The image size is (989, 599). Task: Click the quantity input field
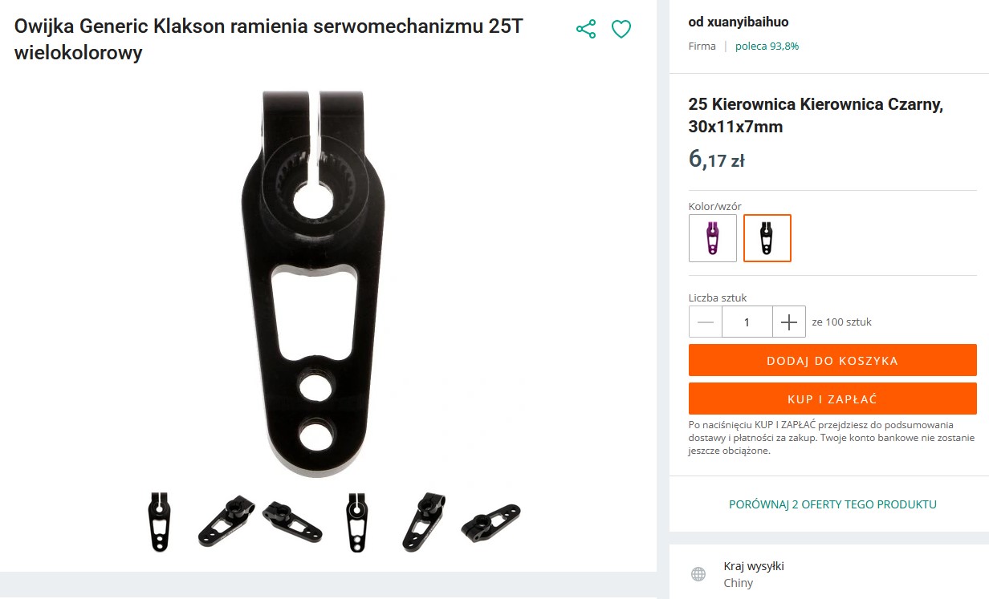747,322
